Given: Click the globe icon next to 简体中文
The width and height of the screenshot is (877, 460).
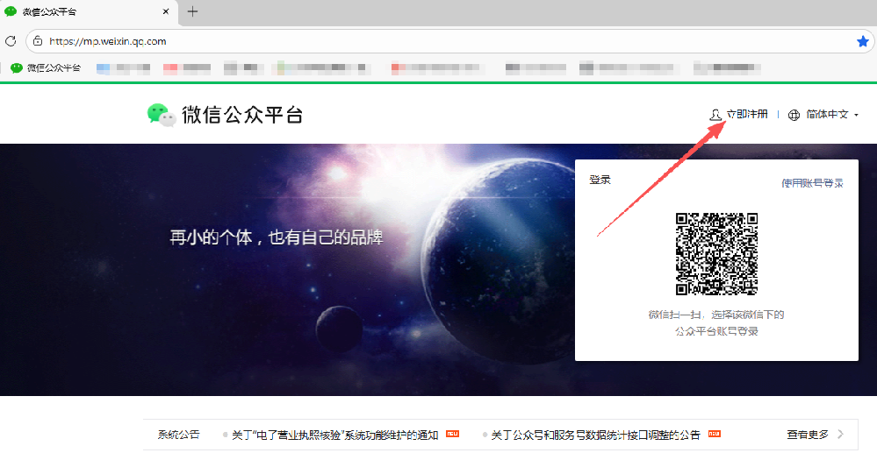Looking at the screenshot, I should [794, 115].
